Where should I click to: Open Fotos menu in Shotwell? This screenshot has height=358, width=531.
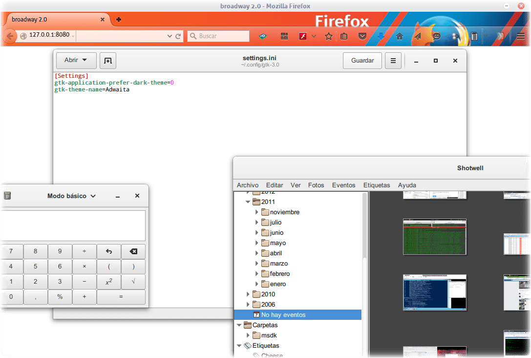tap(316, 185)
